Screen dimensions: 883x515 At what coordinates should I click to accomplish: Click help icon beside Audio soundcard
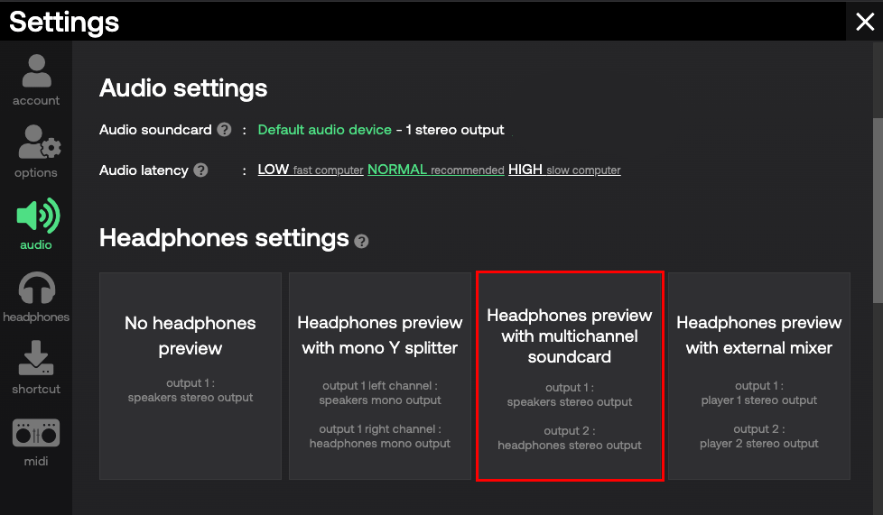pyautogui.click(x=224, y=130)
